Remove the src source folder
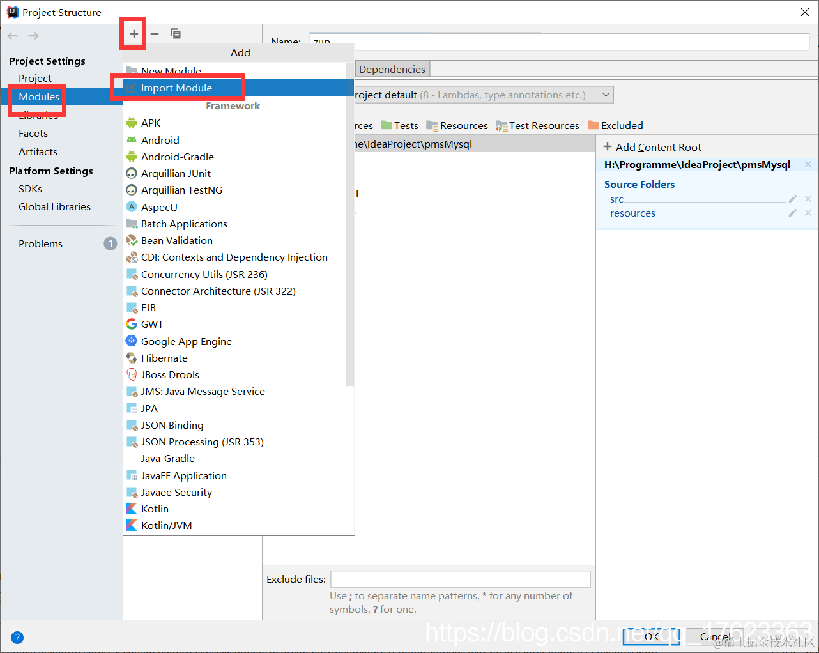 [808, 199]
